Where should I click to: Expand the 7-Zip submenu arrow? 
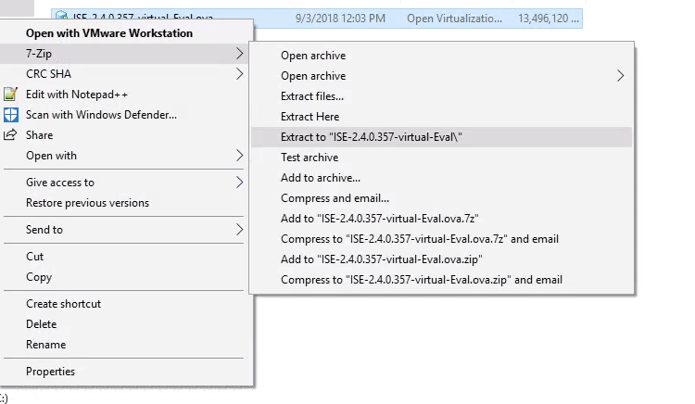coord(239,54)
